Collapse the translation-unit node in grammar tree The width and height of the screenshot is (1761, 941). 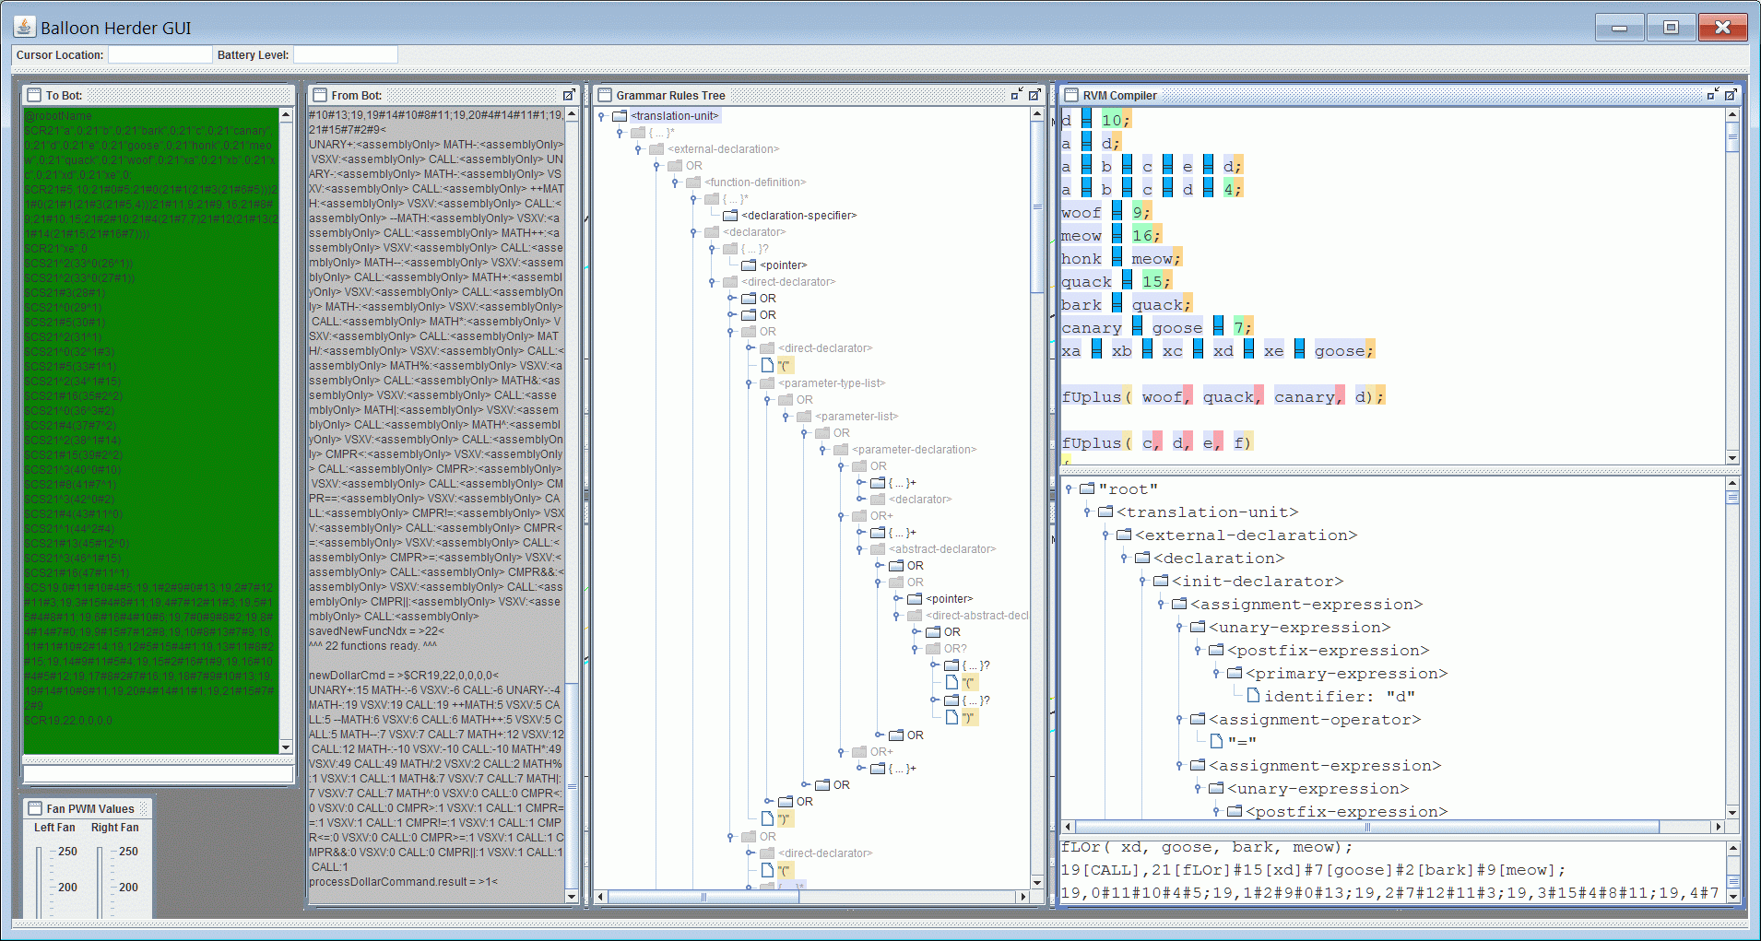601,116
